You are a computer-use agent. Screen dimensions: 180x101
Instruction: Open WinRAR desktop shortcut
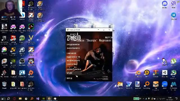click(156, 74)
